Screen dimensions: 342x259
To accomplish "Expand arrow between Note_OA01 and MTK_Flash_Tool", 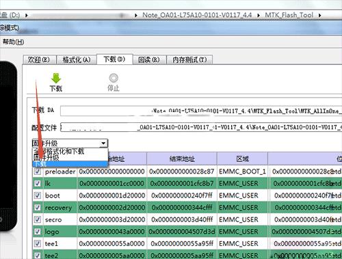I will 259,16.
